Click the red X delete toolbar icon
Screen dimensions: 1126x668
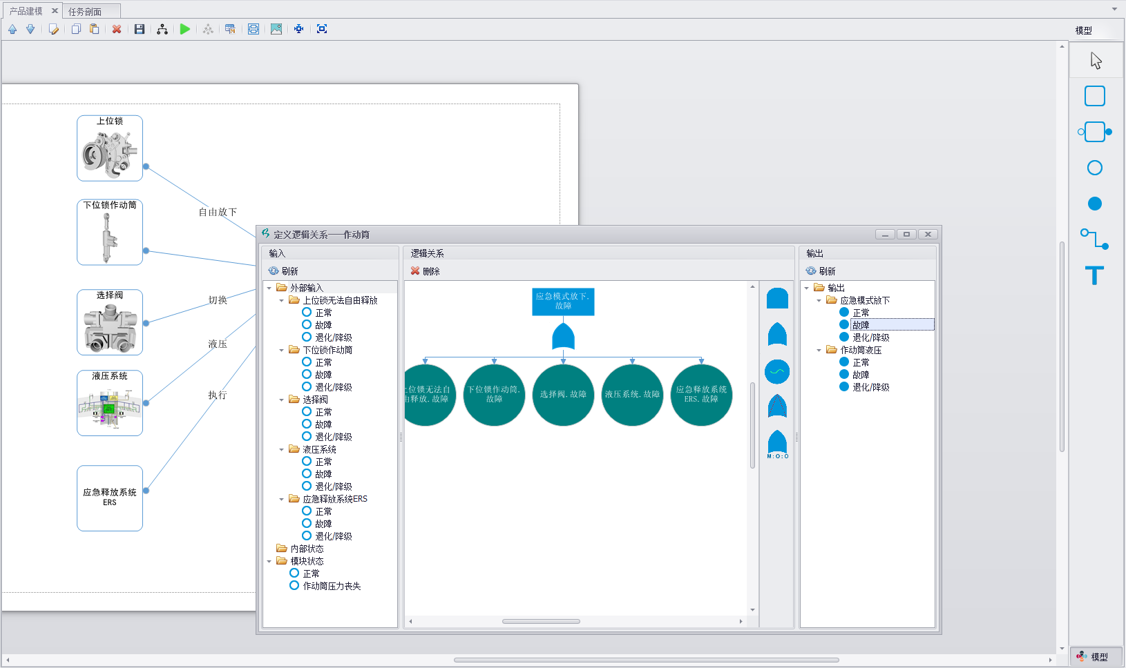click(x=117, y=29)
